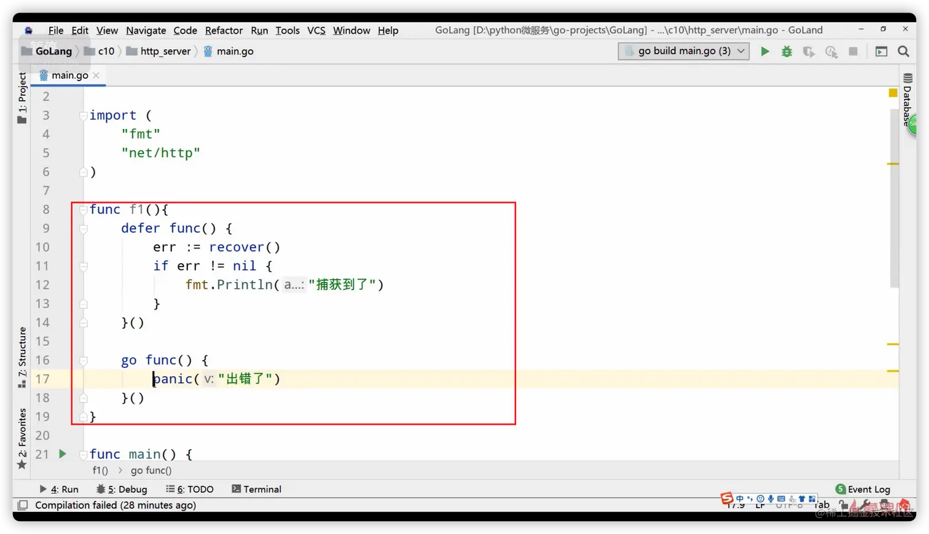
Task: Open the run anything window icon
Action: pyautogui.click(x=881, y=52)
